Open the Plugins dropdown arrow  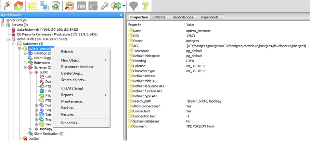(x=124, y=6)
